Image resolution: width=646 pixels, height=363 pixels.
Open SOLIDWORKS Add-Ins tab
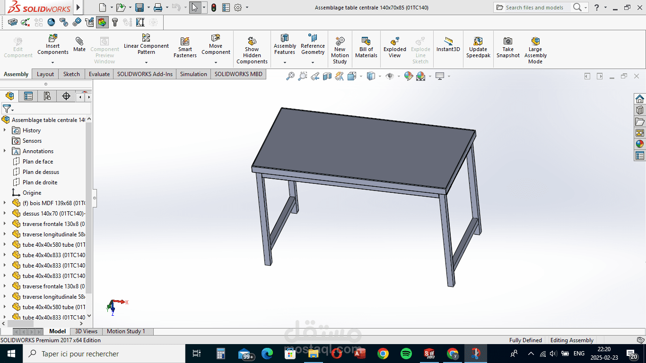(145, 74)
